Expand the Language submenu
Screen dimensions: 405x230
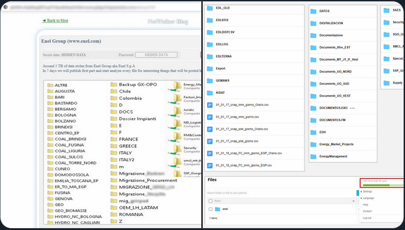[368, 198]
